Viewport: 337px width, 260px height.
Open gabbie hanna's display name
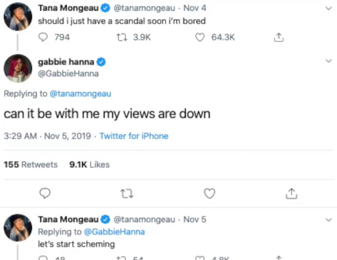point(66,62)
